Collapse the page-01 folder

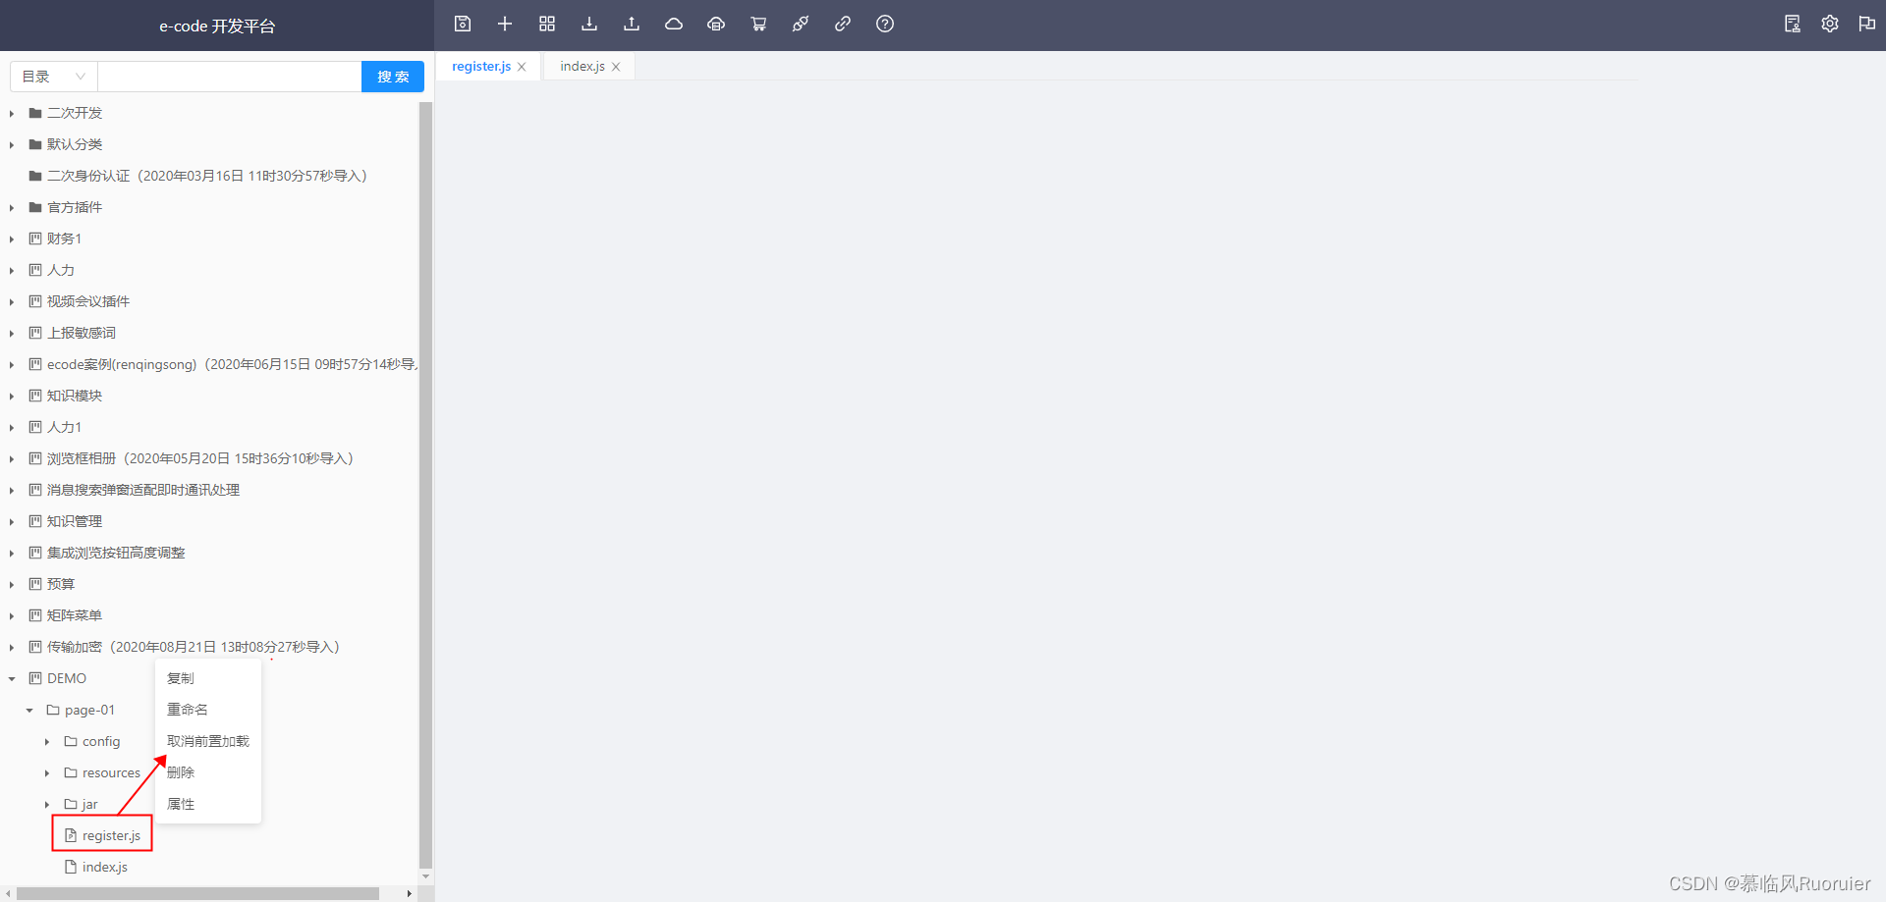pos(29,711)
